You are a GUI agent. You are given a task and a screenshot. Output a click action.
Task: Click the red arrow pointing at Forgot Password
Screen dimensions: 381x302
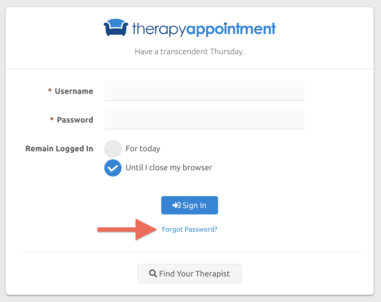[126, 229]
